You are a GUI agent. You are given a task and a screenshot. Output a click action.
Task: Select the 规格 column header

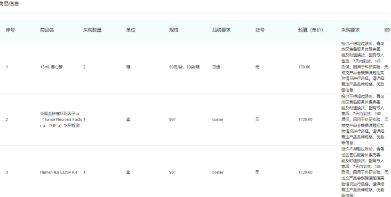(174, 30)
